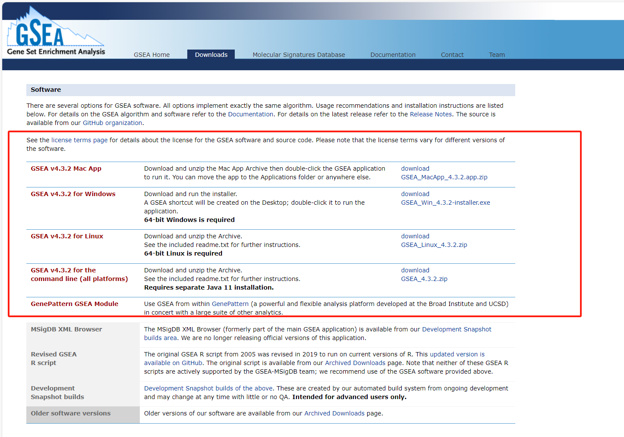Viewport: 624px width, 437px height.
Task: Click the Software section heading
Action: [x=46, y=90]
